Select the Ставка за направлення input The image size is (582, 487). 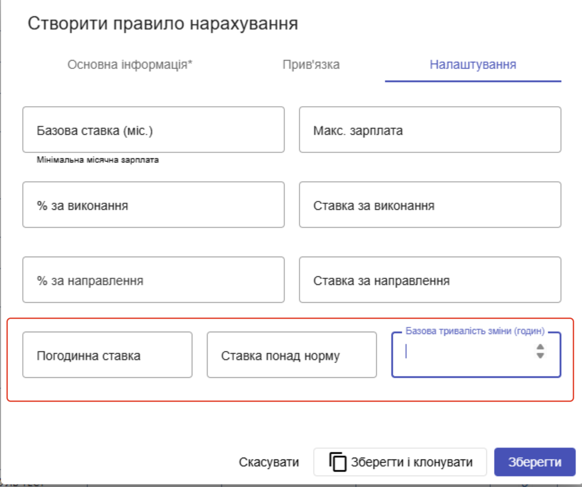[430, 280]
